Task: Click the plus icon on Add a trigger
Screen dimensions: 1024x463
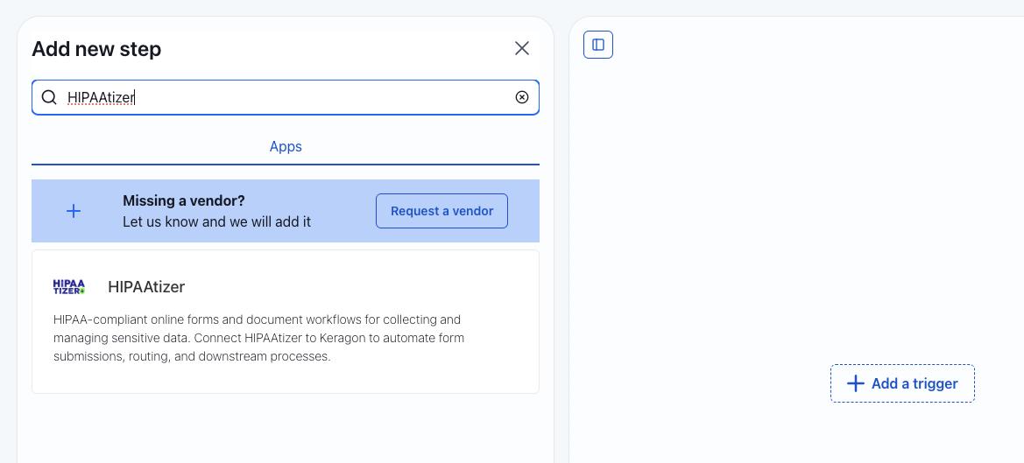Action: pyautogui.click(x=856, y=383)
